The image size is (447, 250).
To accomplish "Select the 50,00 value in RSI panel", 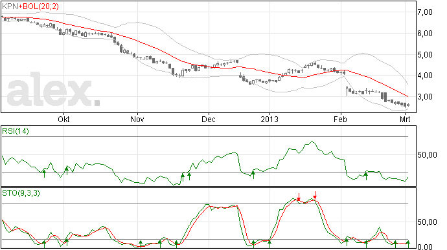I will [427, 155].
